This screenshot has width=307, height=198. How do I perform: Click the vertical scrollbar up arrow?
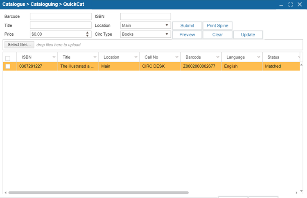[302, 64]
